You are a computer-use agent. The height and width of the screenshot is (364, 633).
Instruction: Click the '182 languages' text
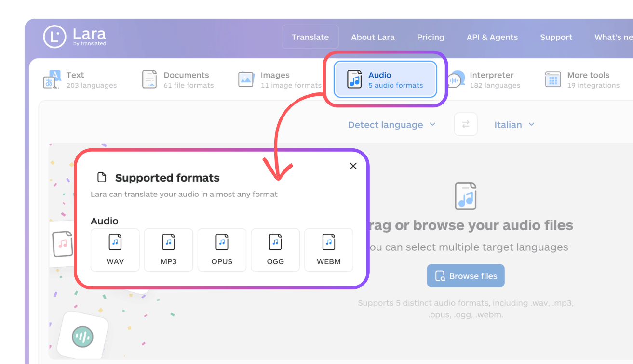[495, 85]
